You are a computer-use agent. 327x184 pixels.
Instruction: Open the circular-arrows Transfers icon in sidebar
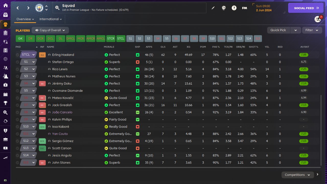pyautogui.click(x=5, y=121)
